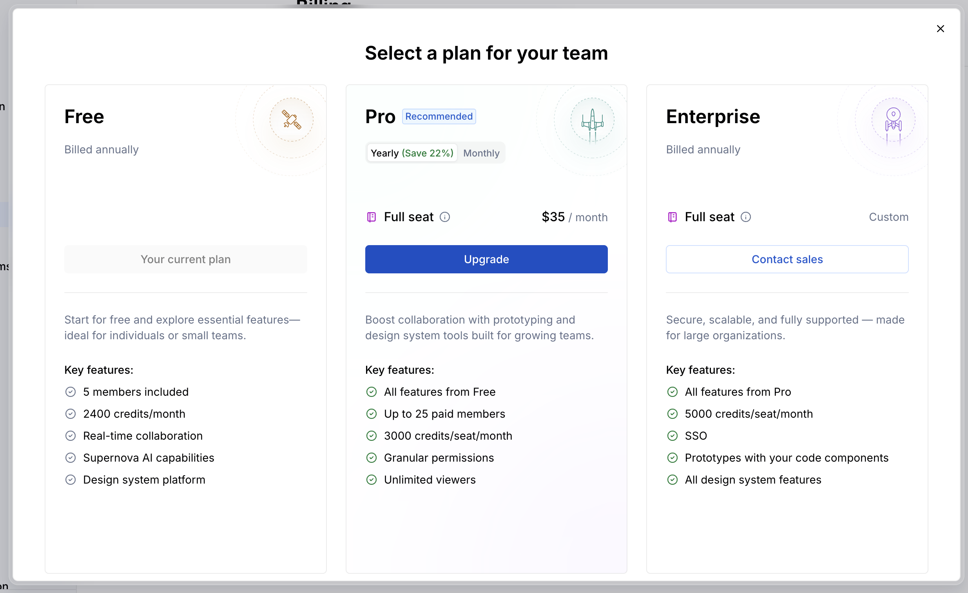The height and width of the screenshot is (593, 968).
Task: Close the plan selection dialog
Action: tap(941, 29)
